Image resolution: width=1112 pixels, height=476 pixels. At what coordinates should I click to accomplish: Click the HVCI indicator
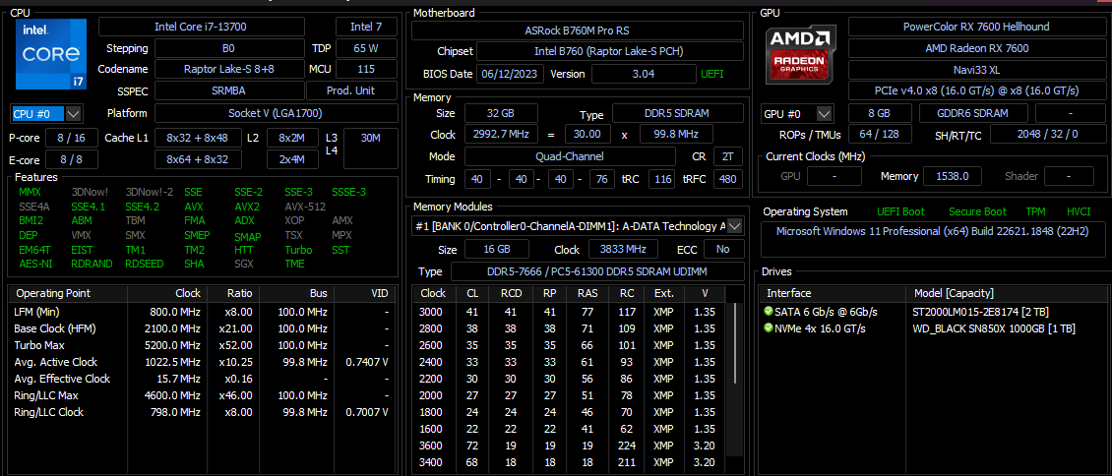(x=1078, y=211)
